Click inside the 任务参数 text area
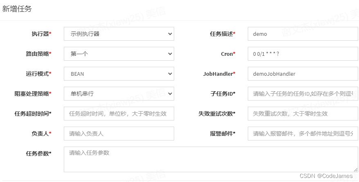This screenshot has height=182, width=359. click(211, 160)
